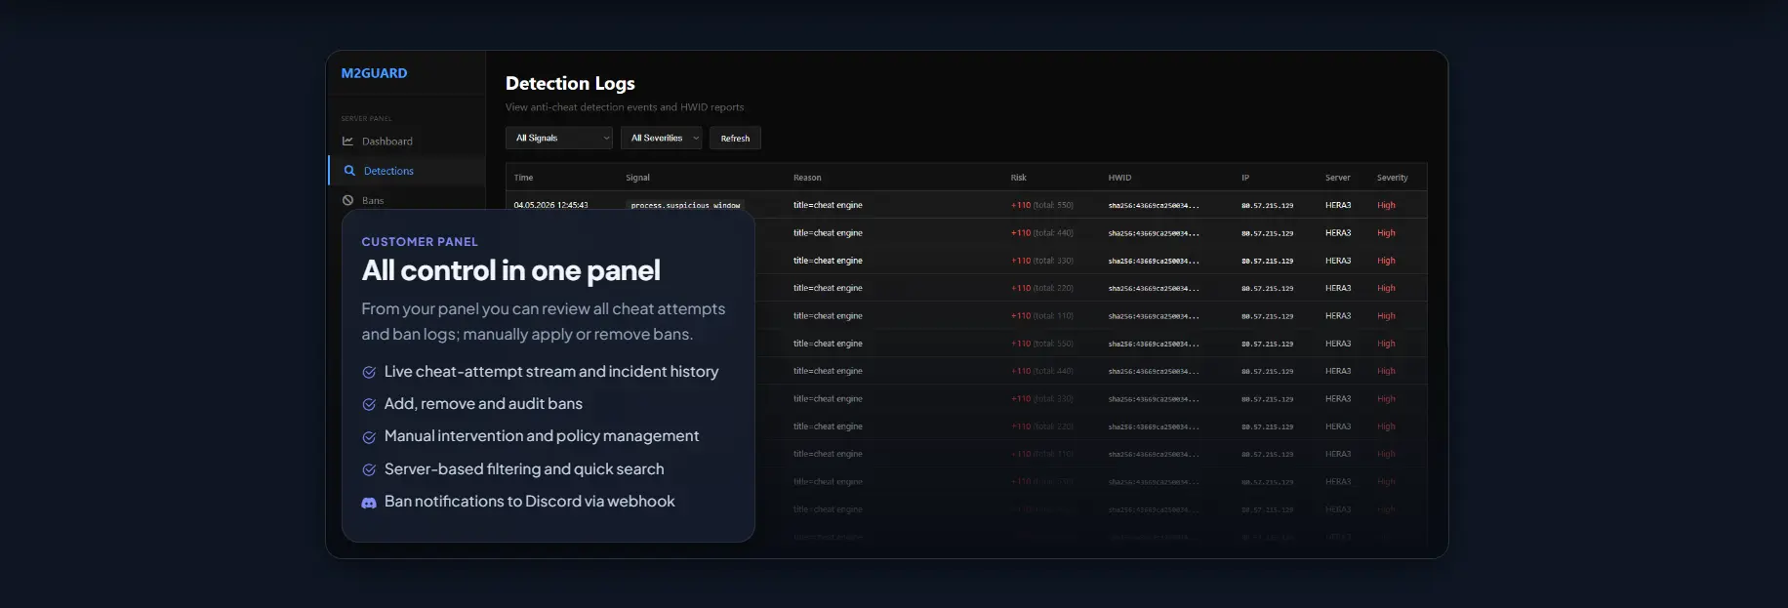This screenshot has height=608, width=1788.
Task: Click the SERVER PANEL sidebar section label
Action: (366, 119)
